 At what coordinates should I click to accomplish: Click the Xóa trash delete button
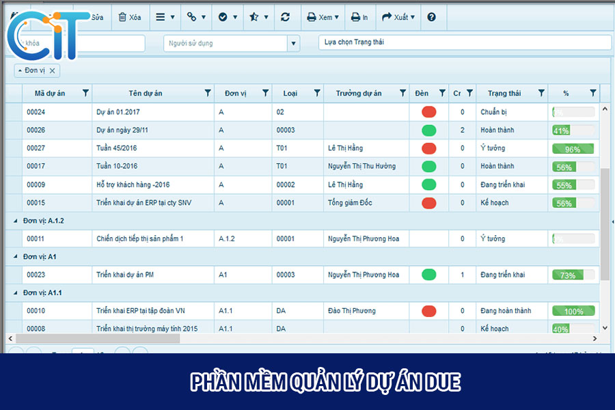pos(130,17)
